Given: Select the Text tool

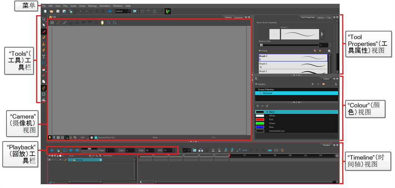Looking at the screenshot, I should coord(44,56).
